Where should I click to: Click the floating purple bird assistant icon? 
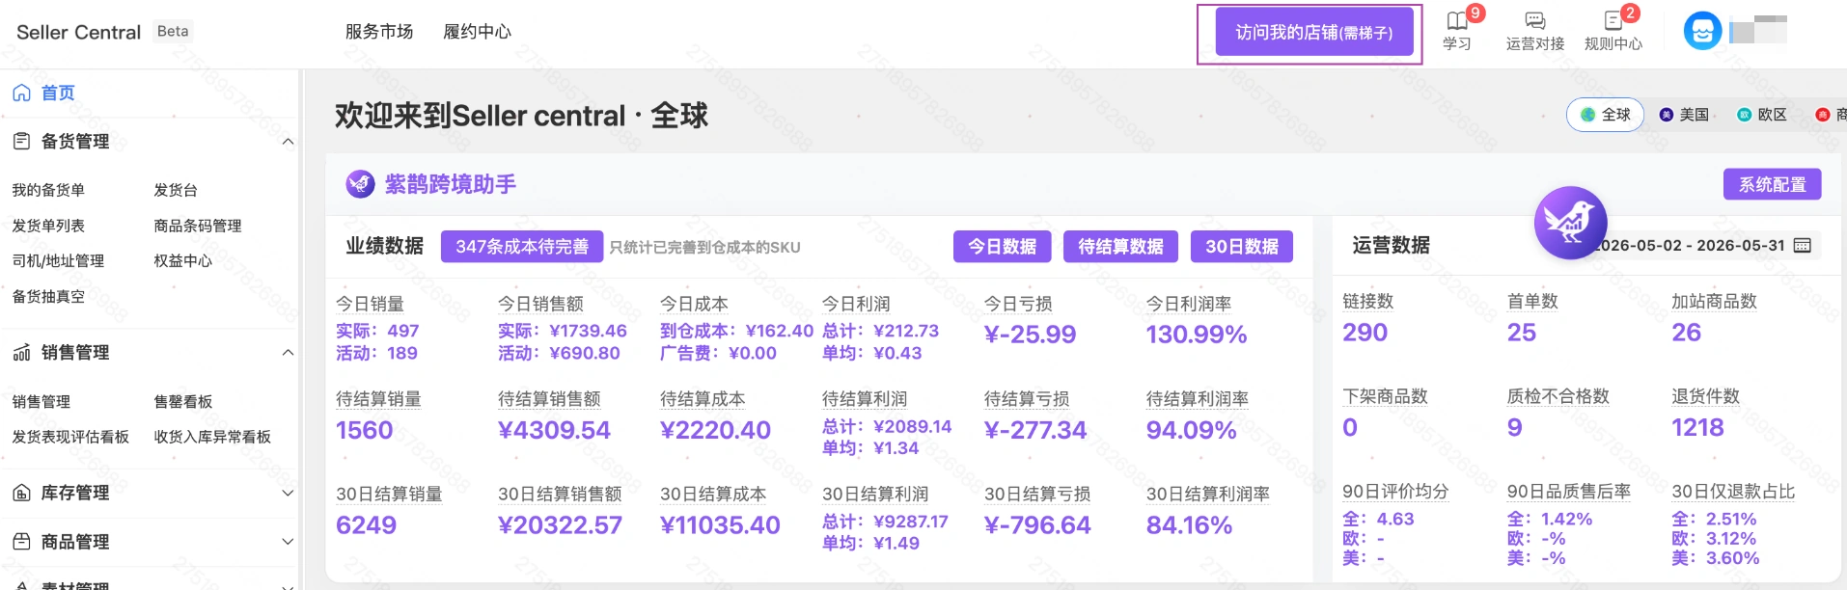pos(1570,223)
